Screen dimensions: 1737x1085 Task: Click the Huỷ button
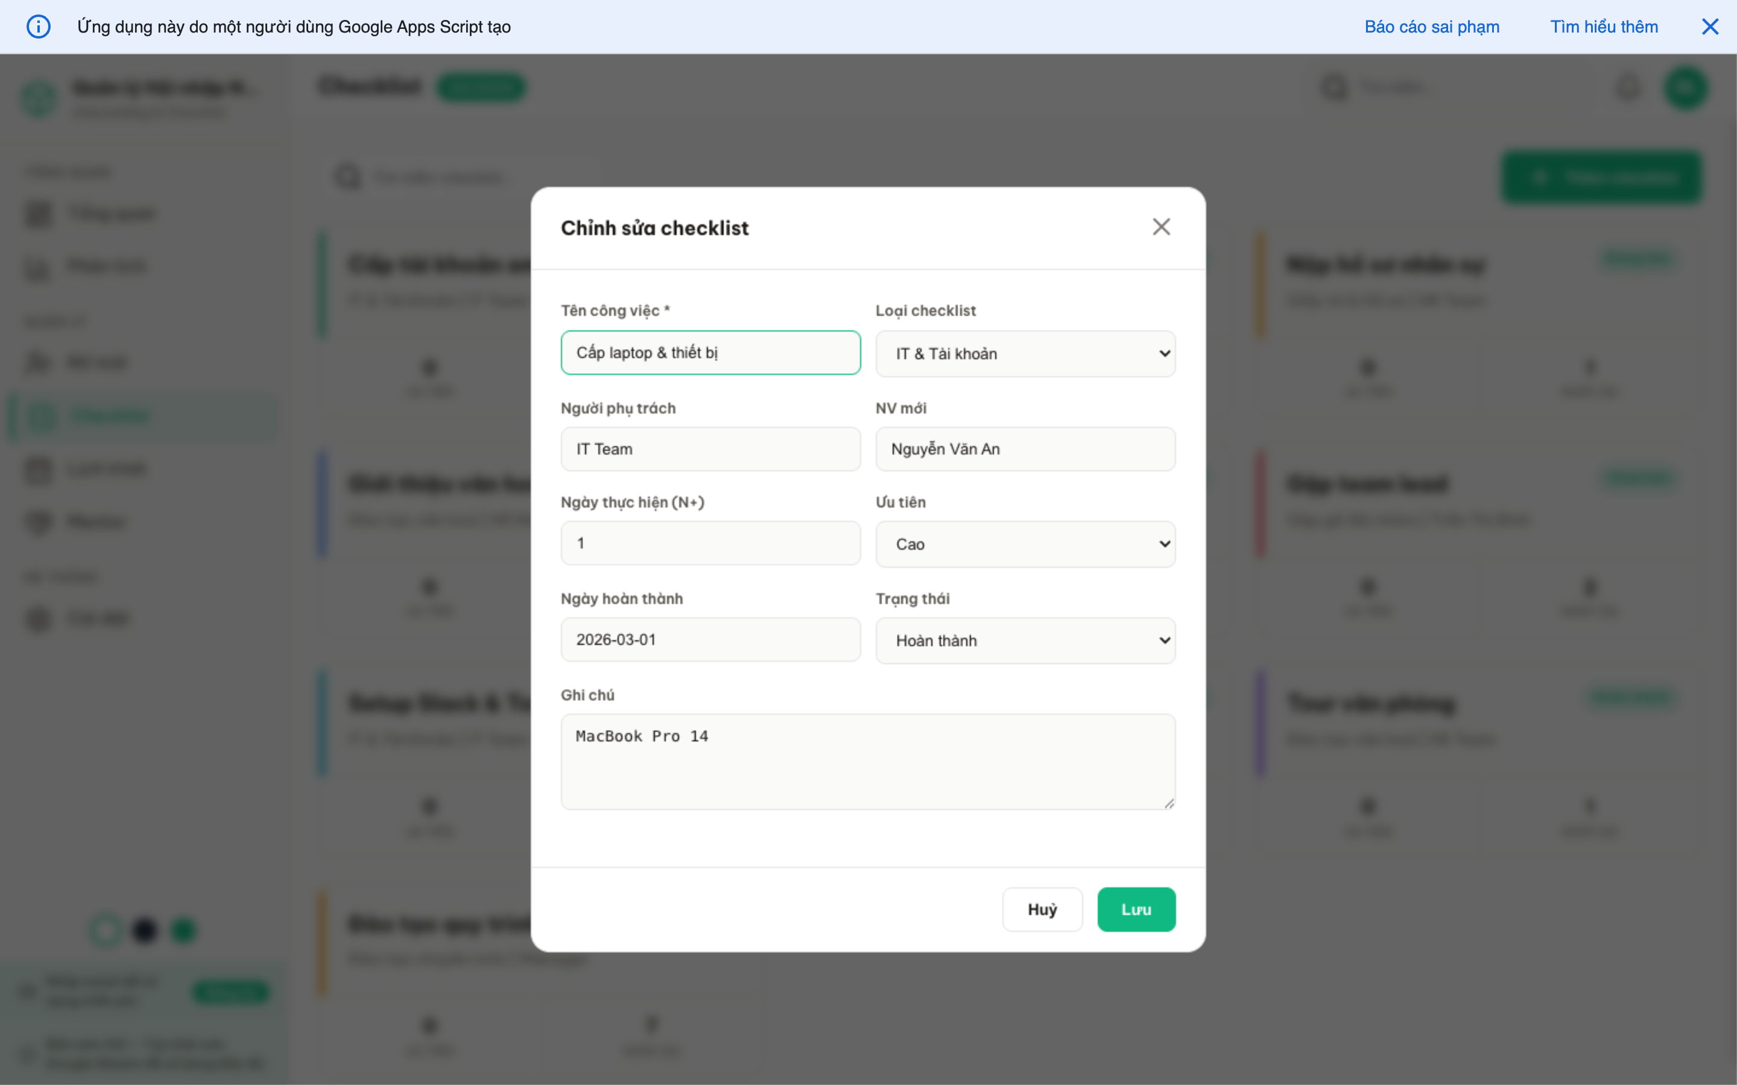[x=1042, y=909]
